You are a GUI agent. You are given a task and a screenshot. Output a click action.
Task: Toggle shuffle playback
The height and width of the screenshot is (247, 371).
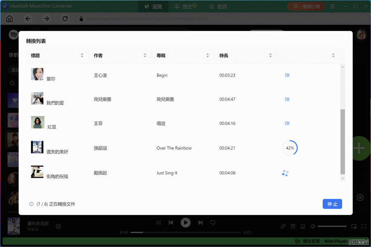pyautogui.click(x=158, y=223)
